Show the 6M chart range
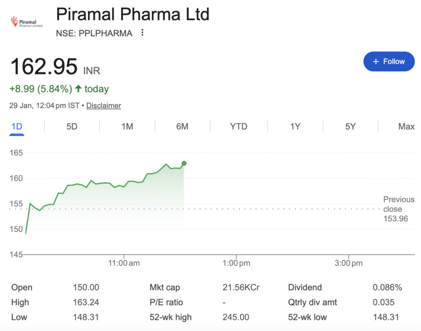 [x=182, y=126]
